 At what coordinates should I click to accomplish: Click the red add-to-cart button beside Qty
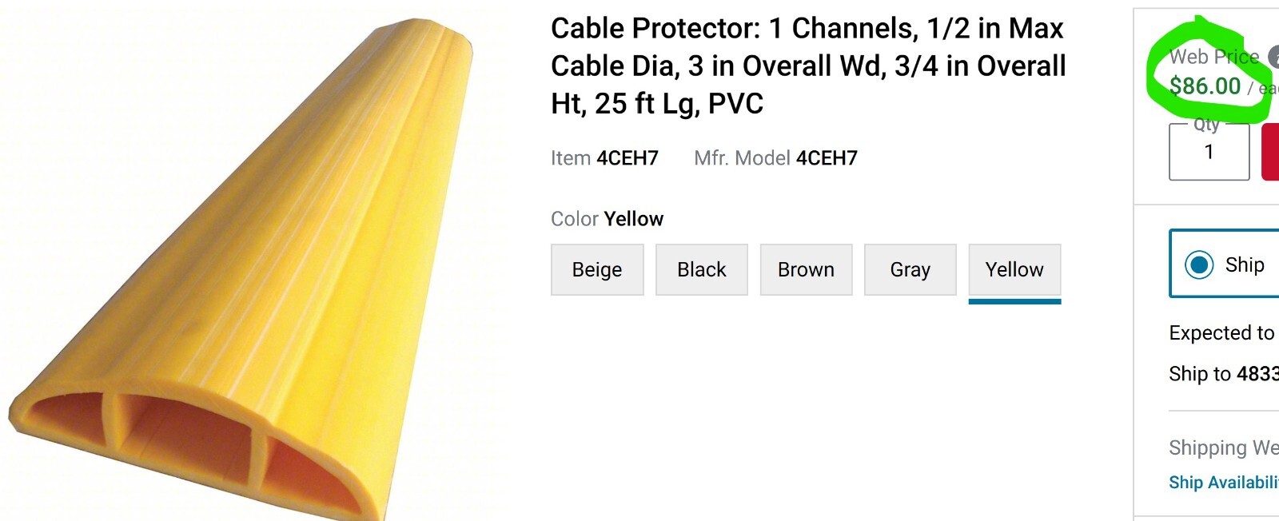coord(1270,152)
